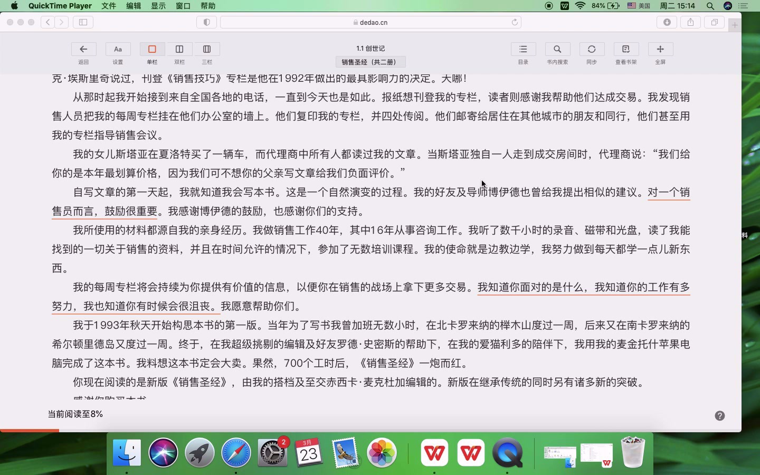Show Safari tab overview
The width and height of the screenshot is (760, 475).
click(714, 22)
